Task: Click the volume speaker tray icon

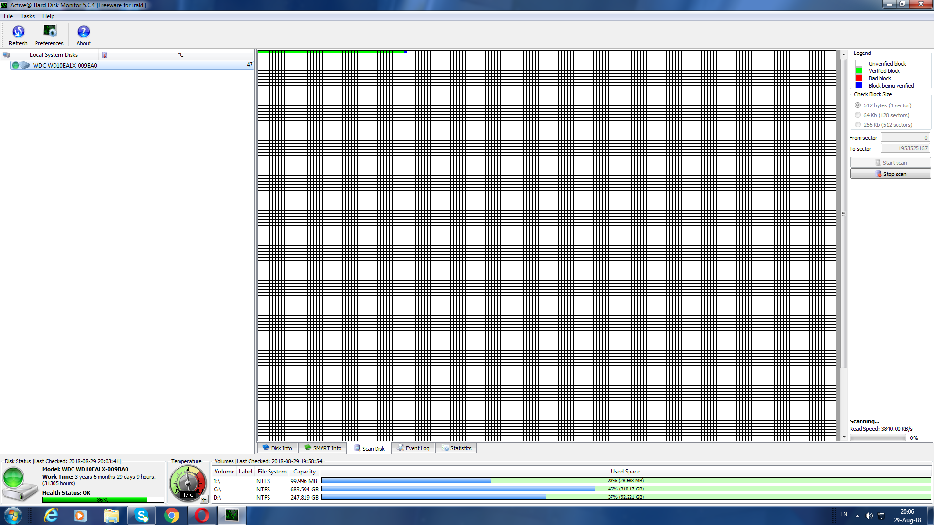Action: [x=869, y=516]
